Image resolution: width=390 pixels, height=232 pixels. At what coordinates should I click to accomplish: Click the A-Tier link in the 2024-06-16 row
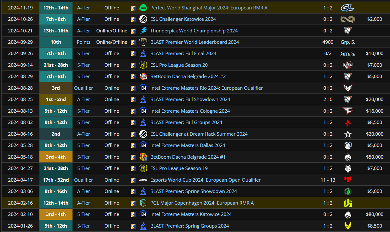pos(84,134)
